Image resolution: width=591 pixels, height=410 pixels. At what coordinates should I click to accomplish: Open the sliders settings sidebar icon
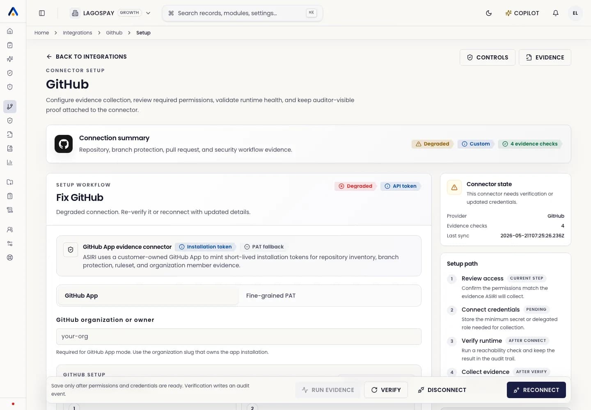click(10, 244)
